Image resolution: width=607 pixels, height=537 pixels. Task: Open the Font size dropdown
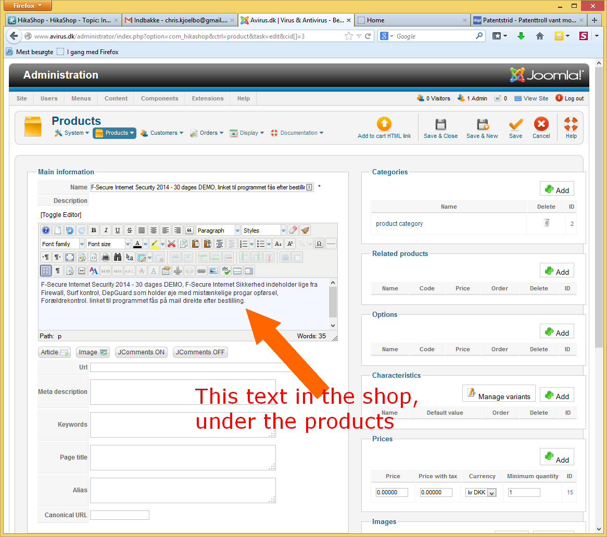tap(108, 244)
